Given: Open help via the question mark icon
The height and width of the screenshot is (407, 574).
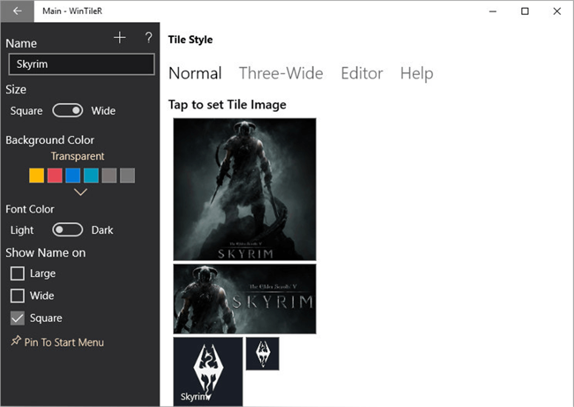Looking at the screenshot, I should click(x=148, y=38).
